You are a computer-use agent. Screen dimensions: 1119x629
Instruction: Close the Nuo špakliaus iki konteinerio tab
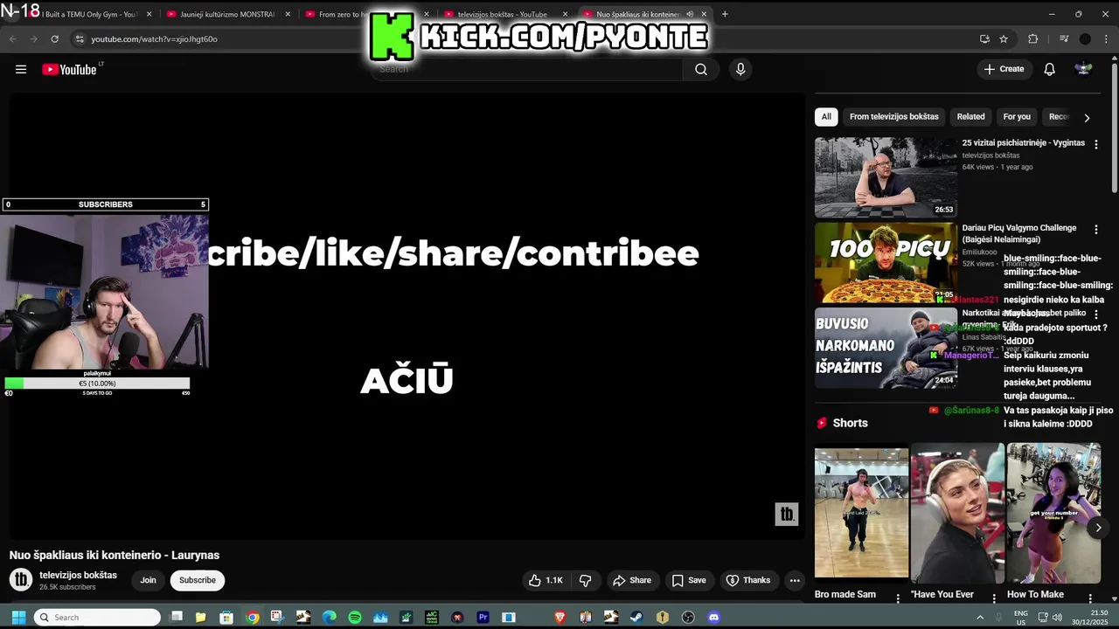point(704,14)
